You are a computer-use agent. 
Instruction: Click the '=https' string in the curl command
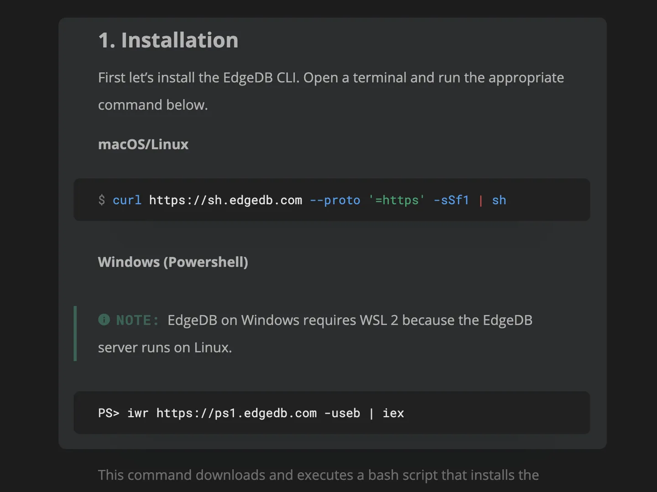tap(396, 200)
